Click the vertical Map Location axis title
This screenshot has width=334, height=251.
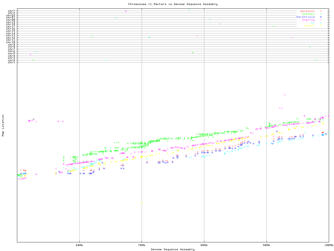[x=3, y=125]
